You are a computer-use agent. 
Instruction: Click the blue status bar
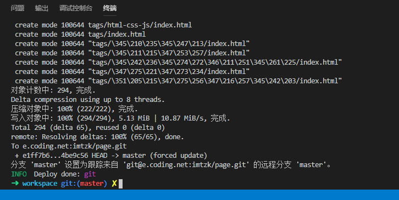coord(199,195)
